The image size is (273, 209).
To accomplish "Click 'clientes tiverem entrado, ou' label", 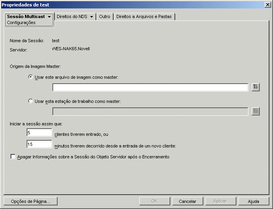I will 81,135.
